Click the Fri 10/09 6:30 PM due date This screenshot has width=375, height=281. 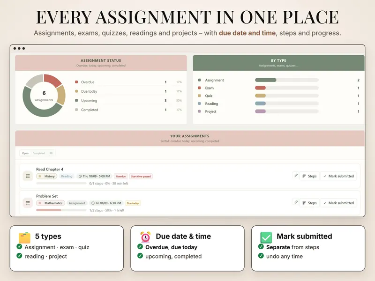coord(106,203)
